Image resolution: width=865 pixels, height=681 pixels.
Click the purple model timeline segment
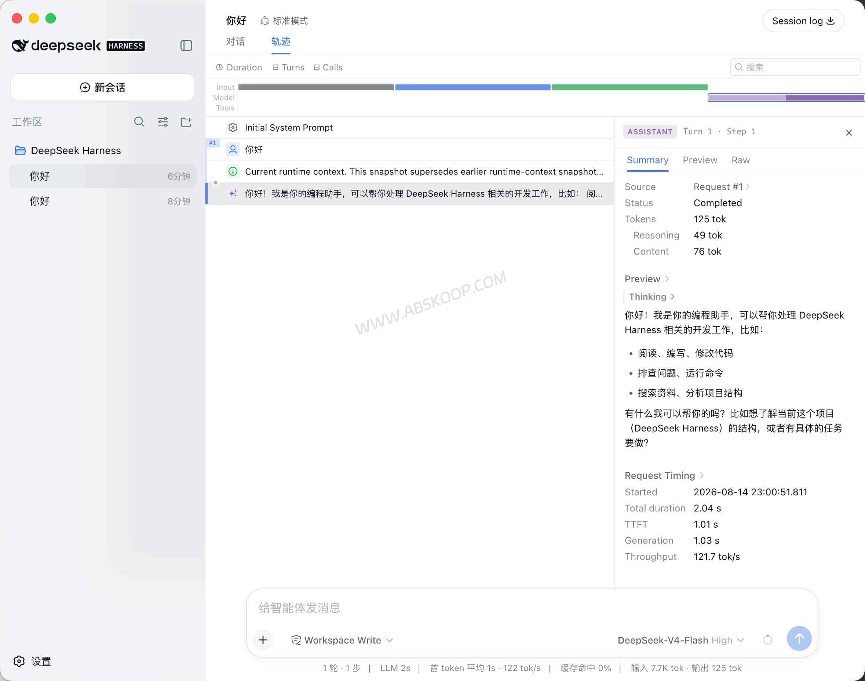(x=786, y=98)
